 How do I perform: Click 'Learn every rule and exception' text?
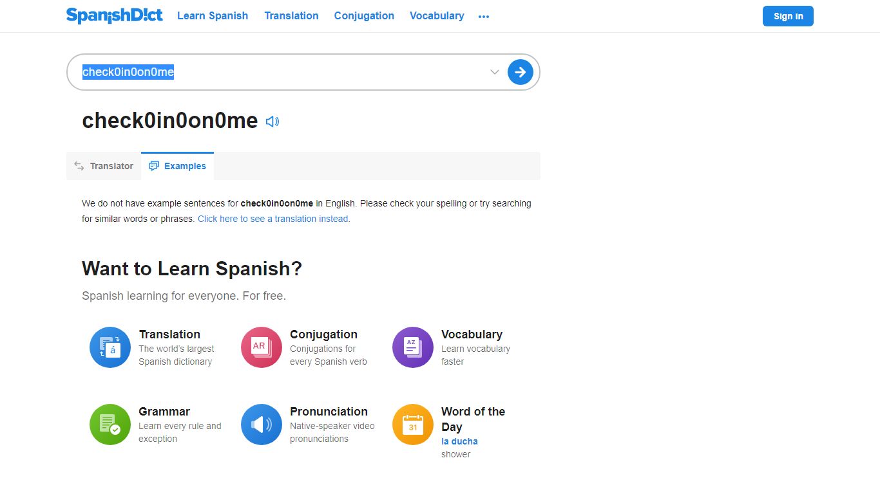pyautogui.click(x=180, y=432)
